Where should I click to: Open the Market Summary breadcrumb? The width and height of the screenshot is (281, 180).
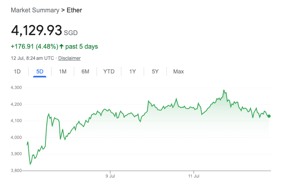click(x=35, y=10)
